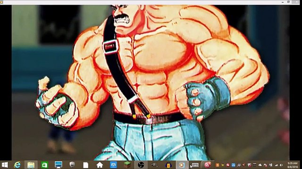Image resolution: width=302 pixels, height=169 pixels.
Task: Switch to the Windows Media Player taskbar icon
Action: pos(182,165)
